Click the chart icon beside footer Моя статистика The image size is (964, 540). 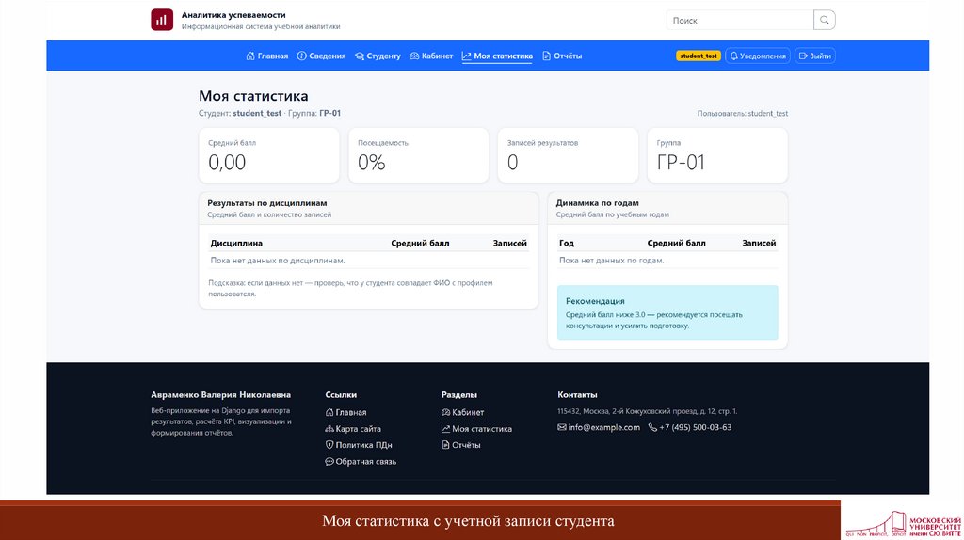click(445, 429)
